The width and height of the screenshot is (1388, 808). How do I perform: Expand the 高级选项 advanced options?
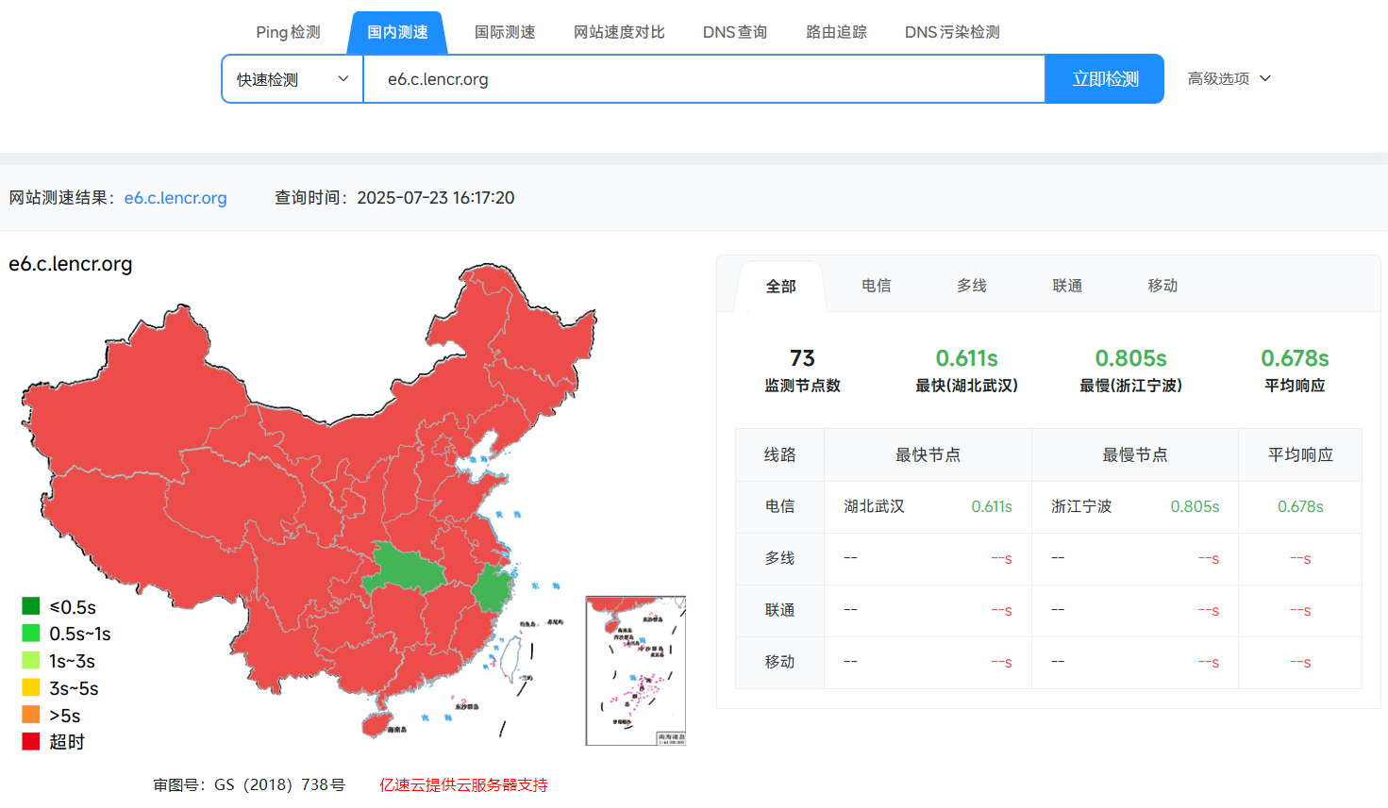click(x=1229, y=78)
